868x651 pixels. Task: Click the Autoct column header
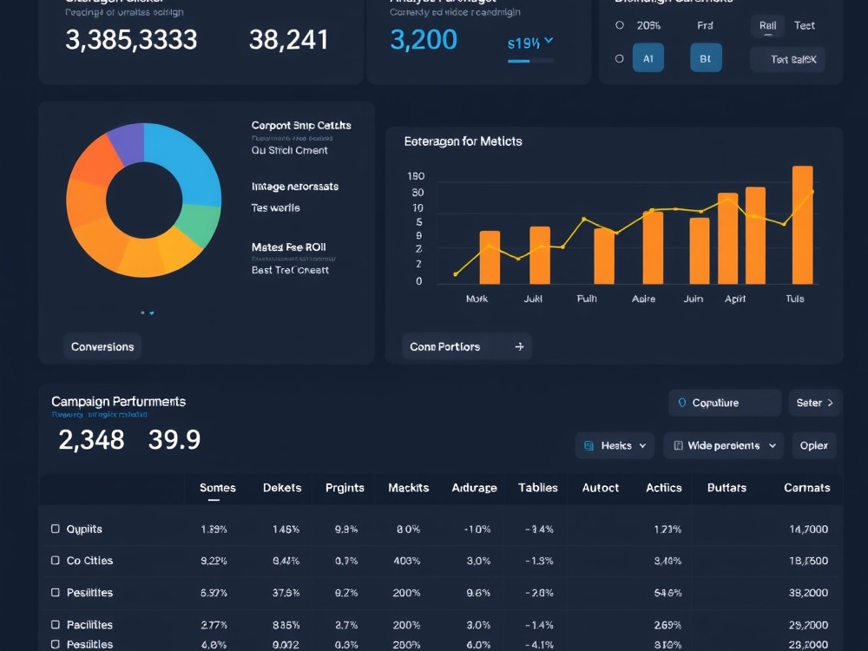tap(601, 488)
